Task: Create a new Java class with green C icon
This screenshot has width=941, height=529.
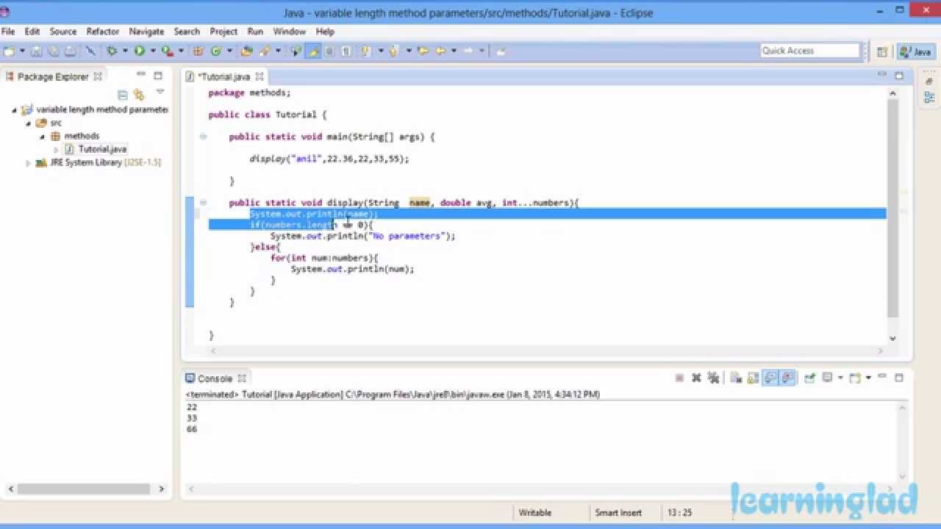Action: [216, 51]
